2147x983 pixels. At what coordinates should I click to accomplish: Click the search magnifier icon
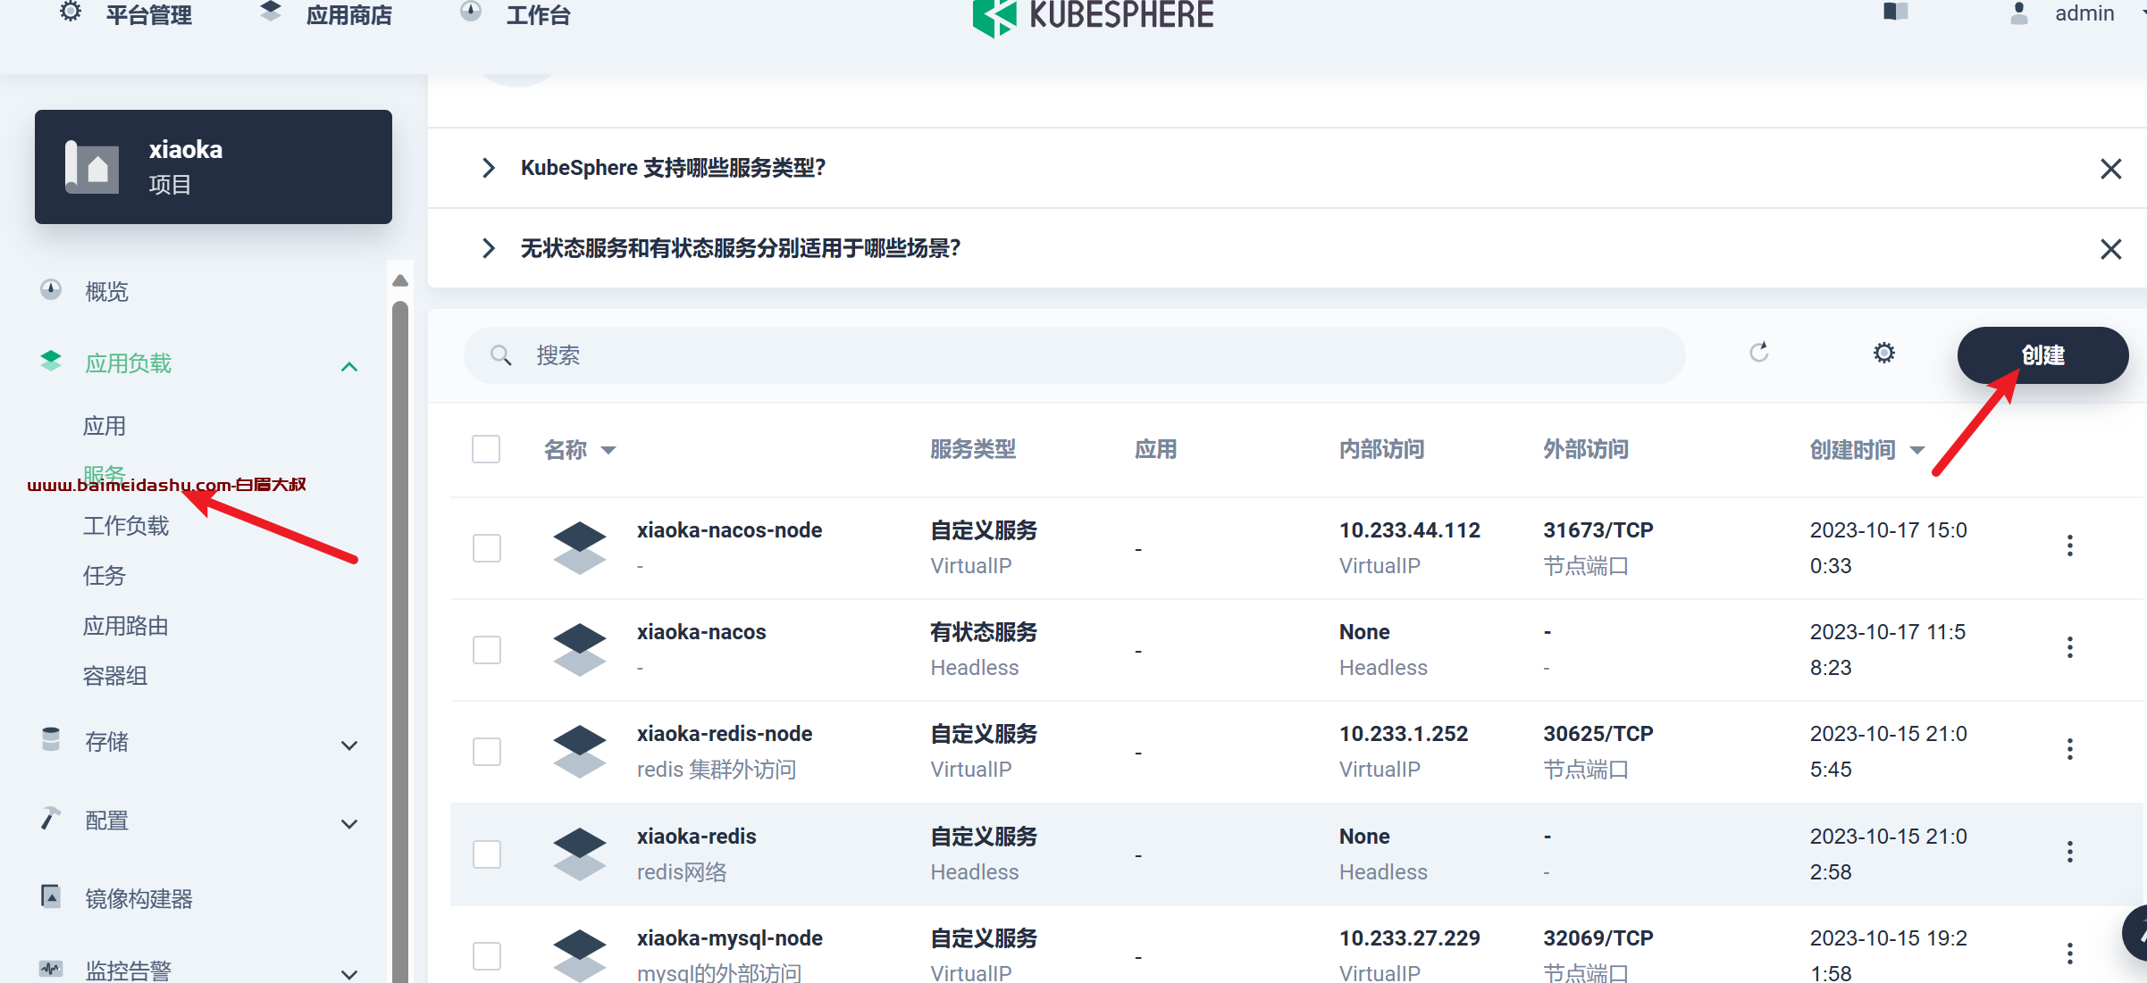tap(501, 355)
